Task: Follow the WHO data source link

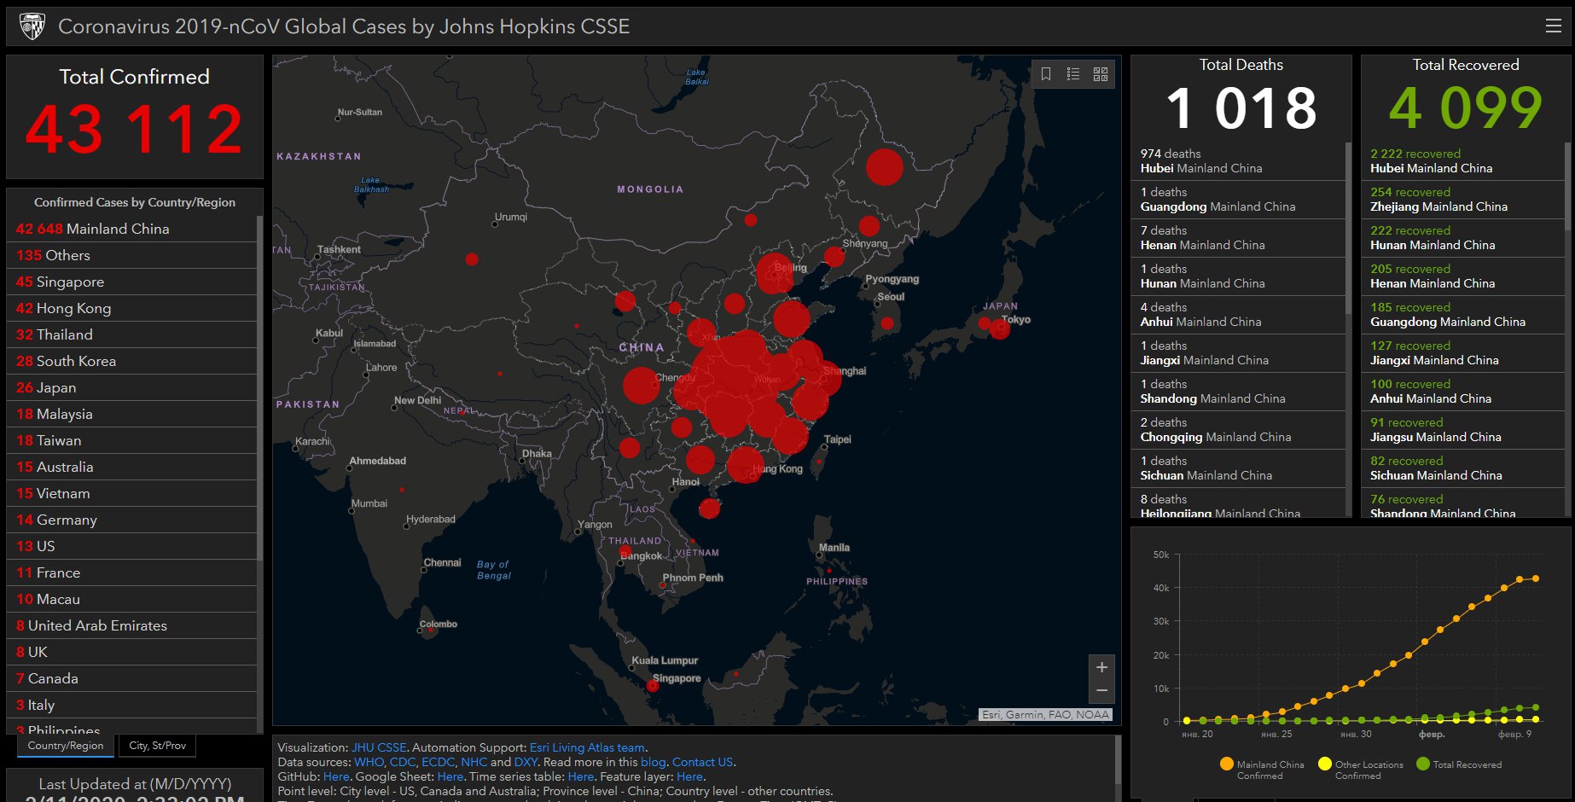Action: (x=369, y=762)
